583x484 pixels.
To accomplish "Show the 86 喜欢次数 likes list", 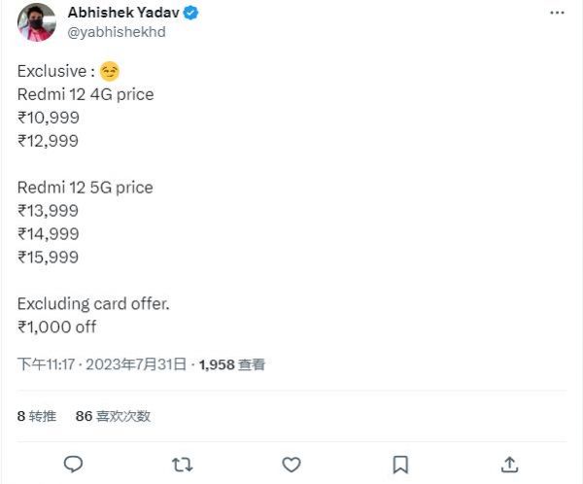I will [113, 416].
